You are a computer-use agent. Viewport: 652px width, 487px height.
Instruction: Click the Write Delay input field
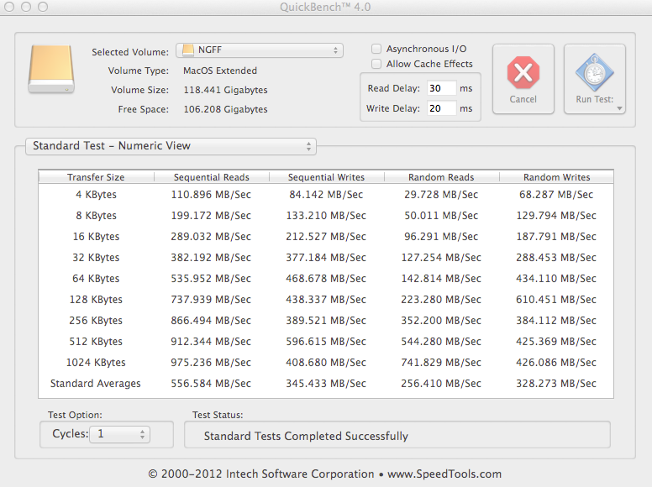[x=442, y=108]
